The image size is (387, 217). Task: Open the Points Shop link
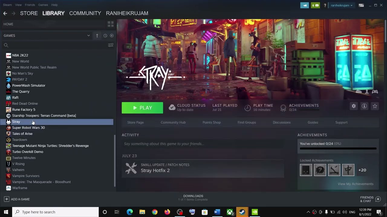point(212,122)
